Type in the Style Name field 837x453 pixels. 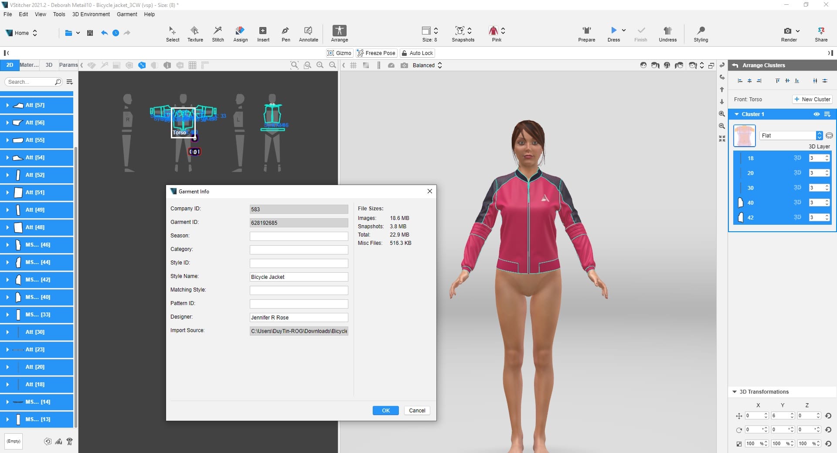tap(299, 277)
